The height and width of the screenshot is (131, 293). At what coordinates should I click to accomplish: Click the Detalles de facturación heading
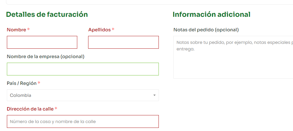(47, 14)
